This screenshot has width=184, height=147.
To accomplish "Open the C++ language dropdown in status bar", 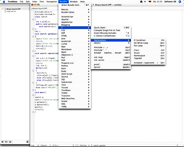I will tap(63, 145).
